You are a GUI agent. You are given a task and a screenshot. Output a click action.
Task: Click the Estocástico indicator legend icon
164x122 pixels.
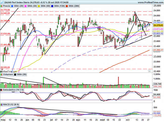pos(2,90)
